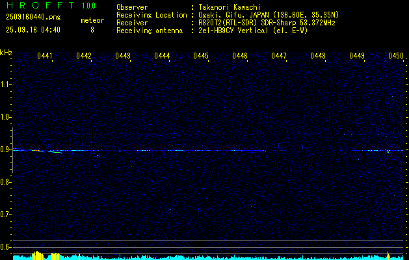Click the 0445 time marker
This screenshot has width=409, height=260.
(201, 57)
